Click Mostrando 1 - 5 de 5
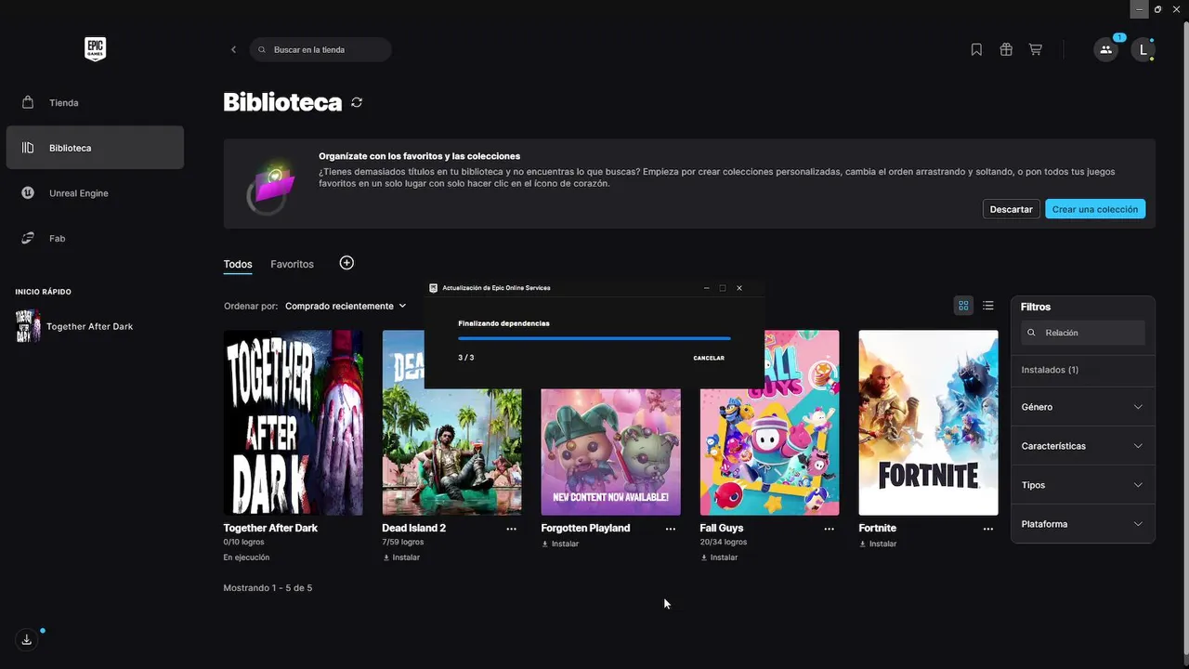The image size is (1189, 669). [268, 588]
